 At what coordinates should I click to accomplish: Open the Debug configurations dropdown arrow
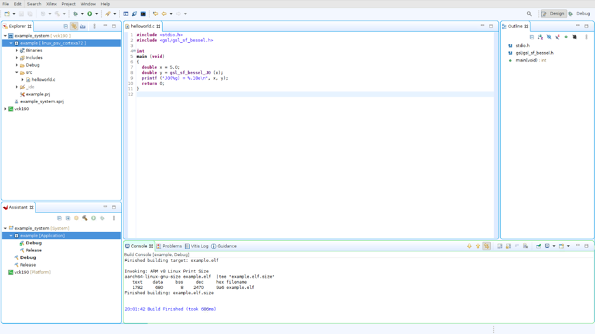[83, 14]
